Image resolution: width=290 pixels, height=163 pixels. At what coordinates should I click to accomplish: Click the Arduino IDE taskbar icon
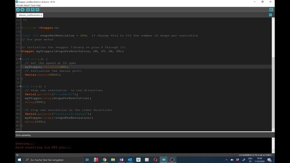[164, 160]
